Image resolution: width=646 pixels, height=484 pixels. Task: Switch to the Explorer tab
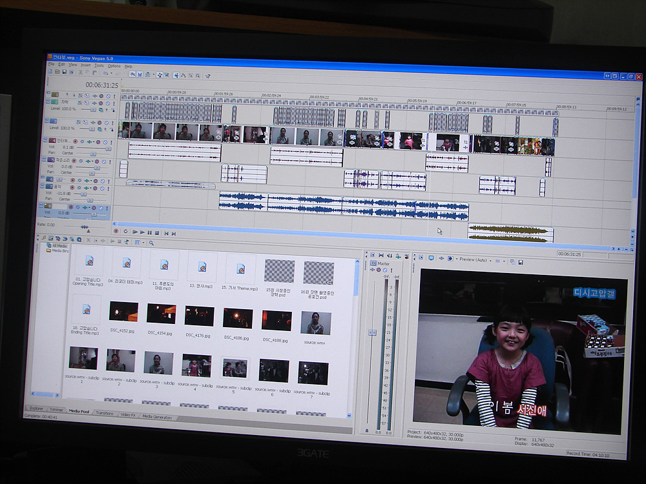tap(36, 408)
